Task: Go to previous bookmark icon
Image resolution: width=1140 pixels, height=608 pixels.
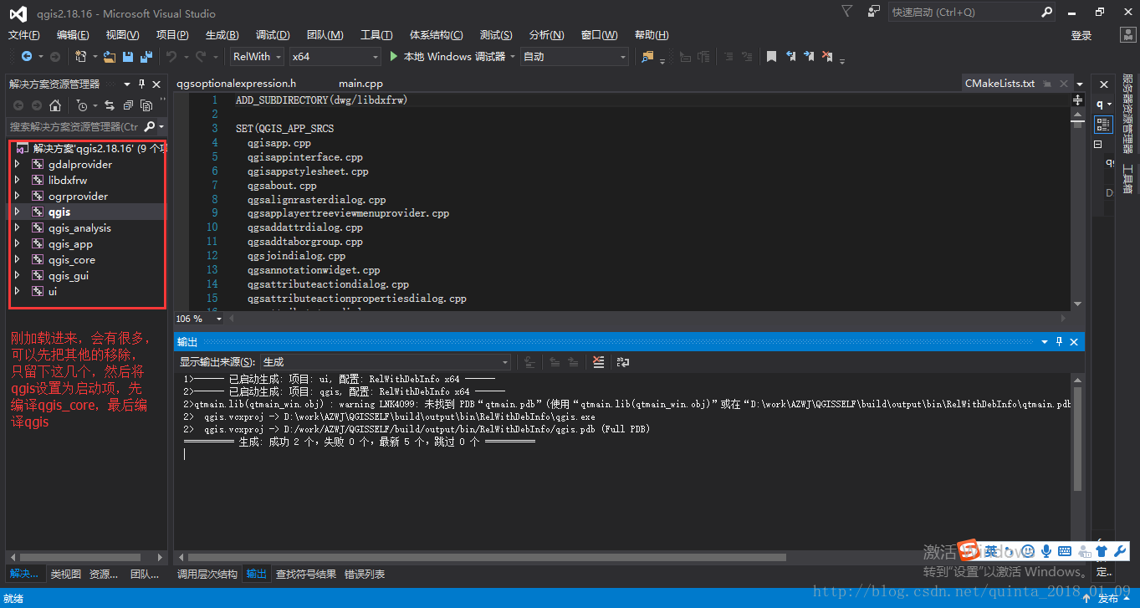Action: click(x=790, y=57)
